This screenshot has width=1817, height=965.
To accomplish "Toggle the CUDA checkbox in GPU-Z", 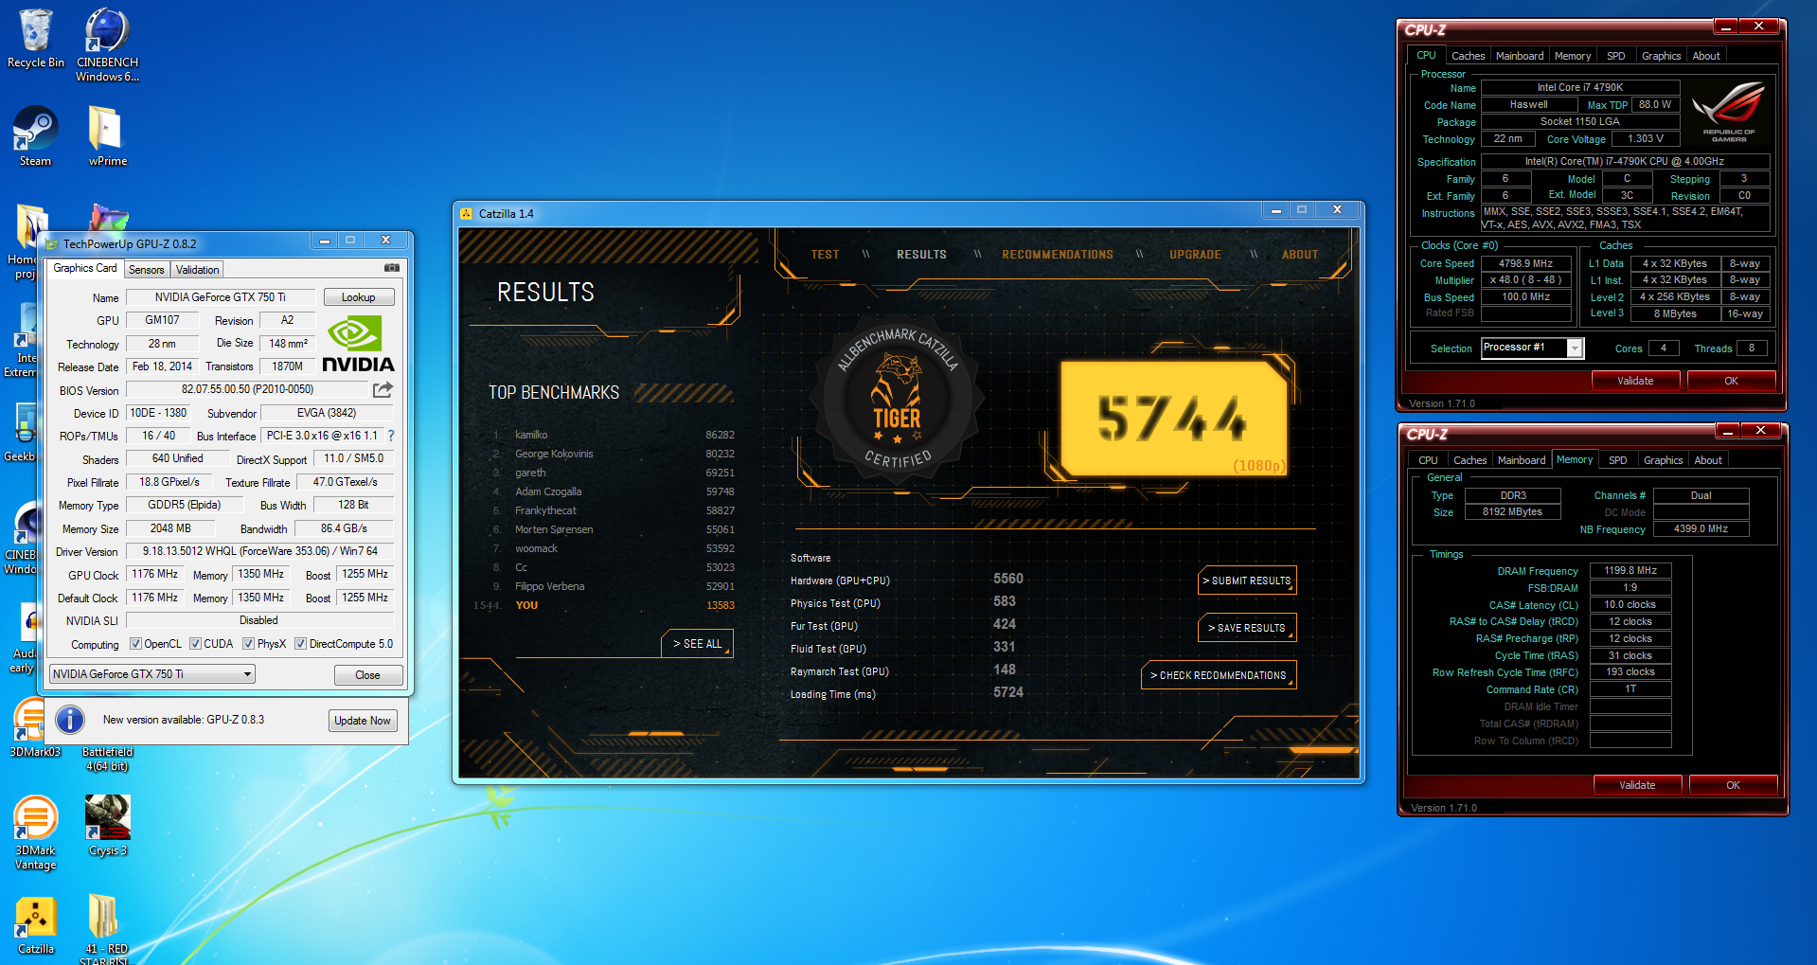I will pos(195,644).
